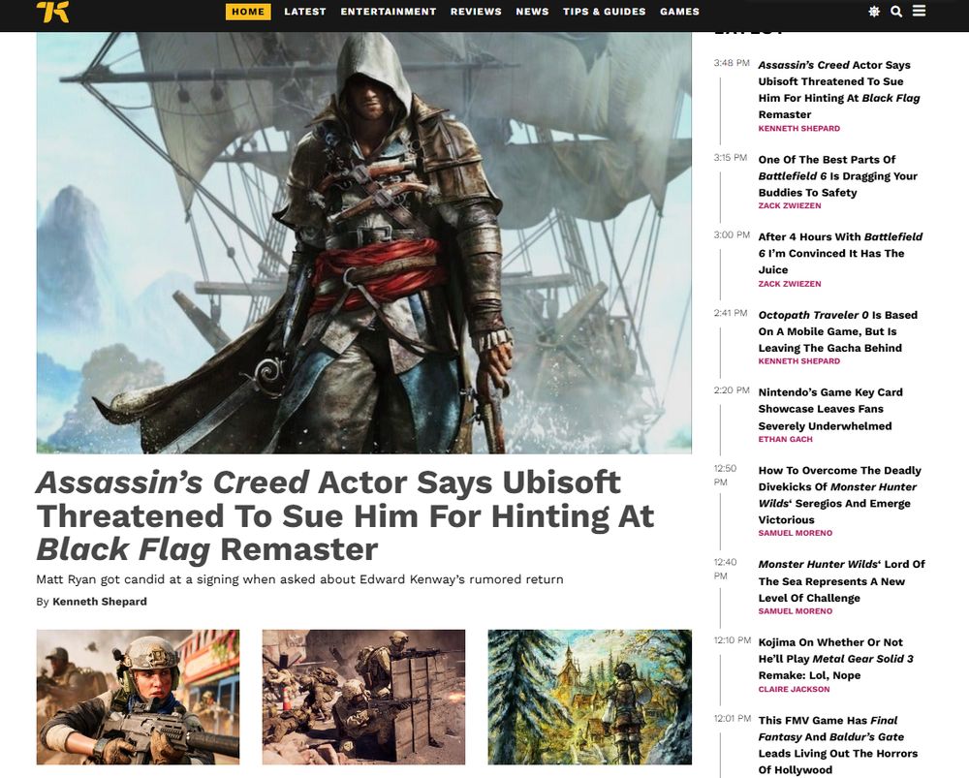Click the Kotaku logo icon
This screenshot has width=969, height=778.
click(x=52, y=11)
